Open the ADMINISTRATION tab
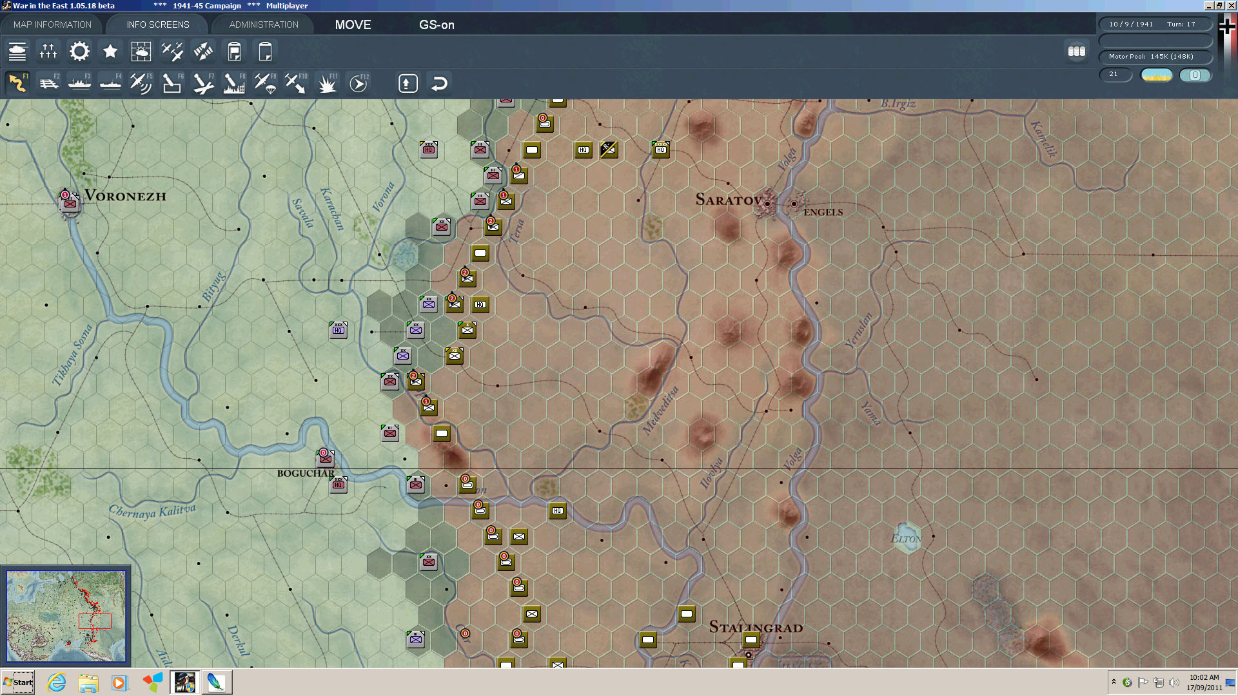1238x696 pixels. pyautogui.click(x=264, y=24)
